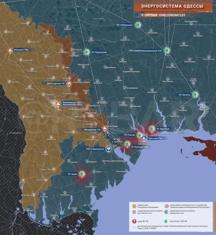216x235 pixels.
Task: Click the green substation legend icon
Action: pyautogui.click(x=166, y=221)
